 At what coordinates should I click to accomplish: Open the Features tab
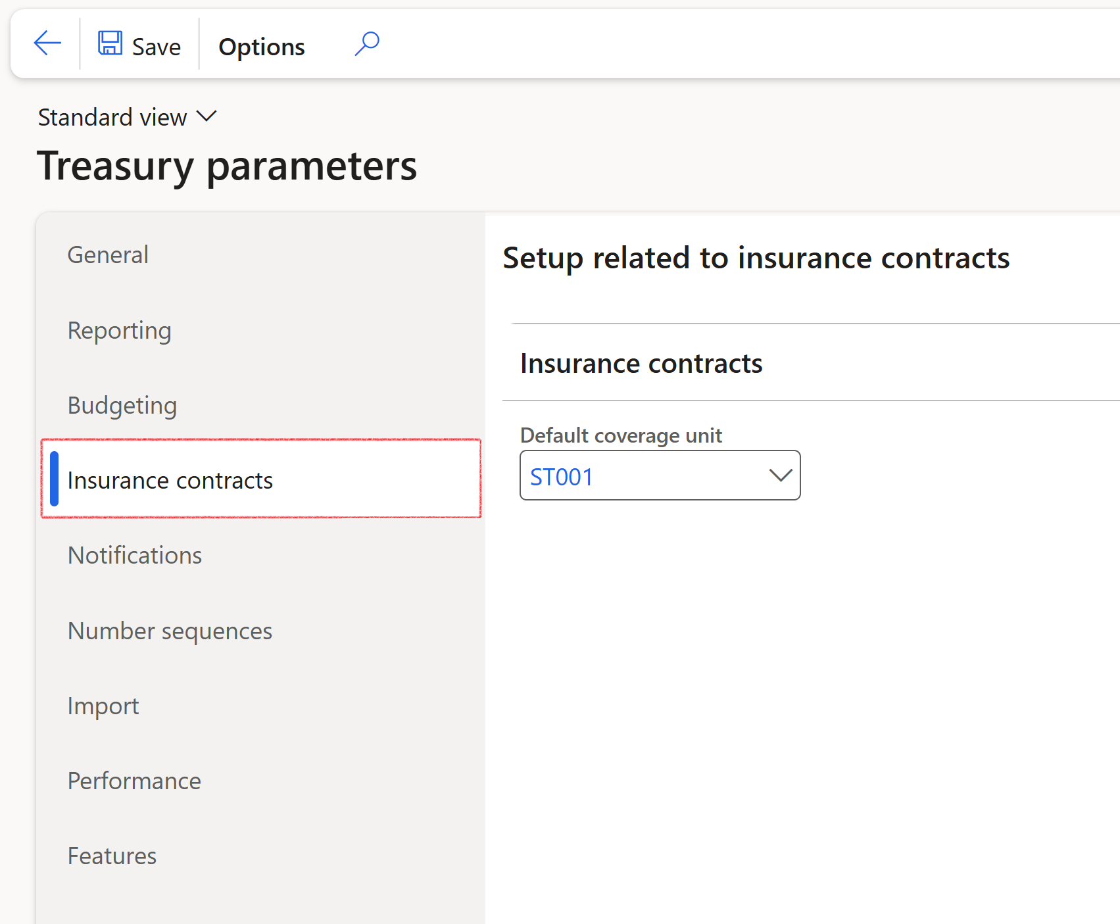(112, 856)
